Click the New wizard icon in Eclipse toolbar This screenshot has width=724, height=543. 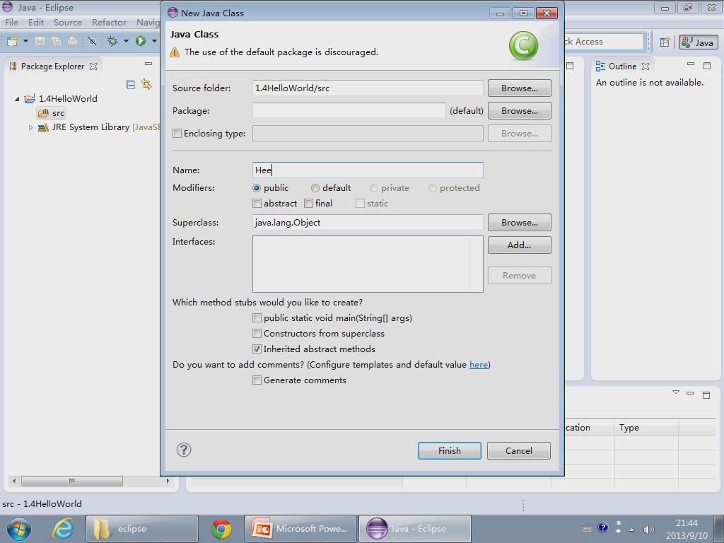click(x=13, y=42)
